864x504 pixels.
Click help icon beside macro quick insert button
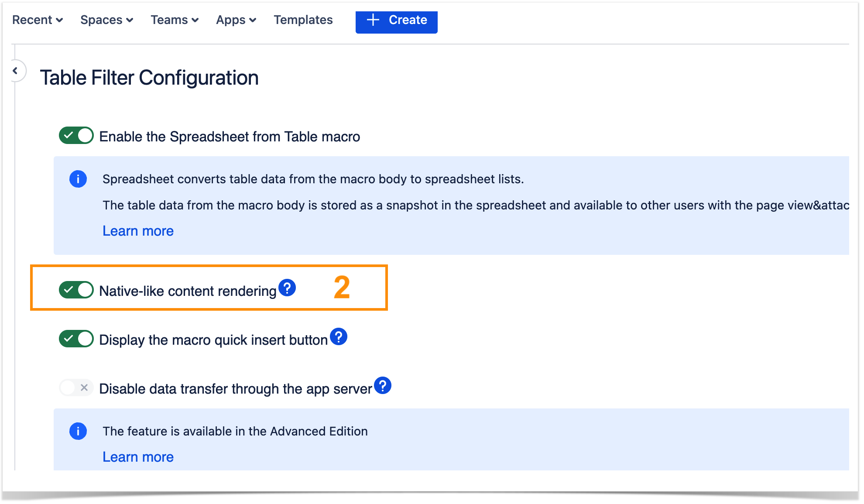tap(338, 337)
